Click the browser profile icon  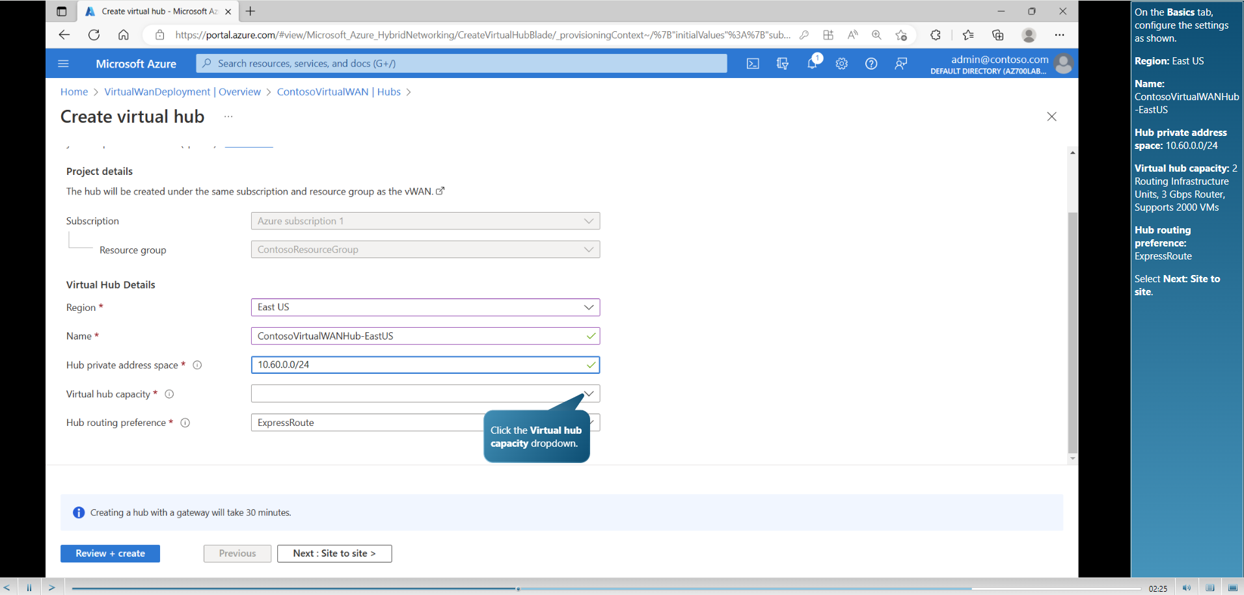tap(1029, 35)
